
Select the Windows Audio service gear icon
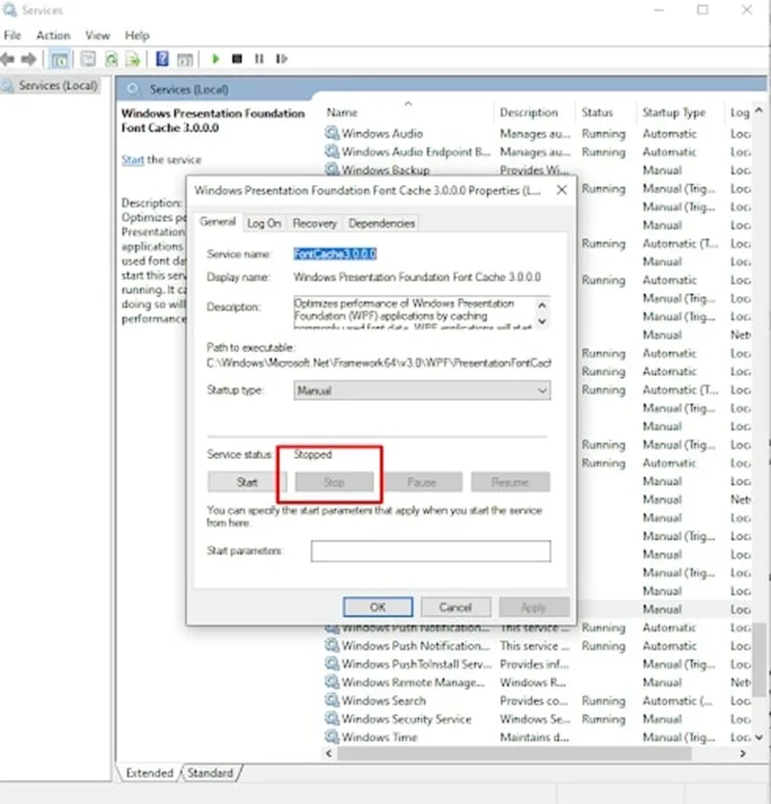click(332, 133)
